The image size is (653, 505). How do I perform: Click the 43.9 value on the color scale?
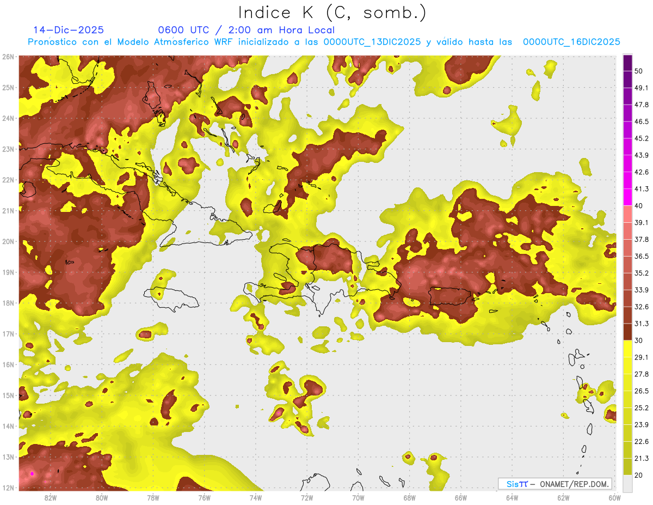pyautogui.click(x=641, y=155)
